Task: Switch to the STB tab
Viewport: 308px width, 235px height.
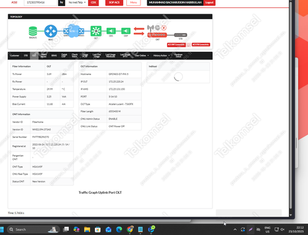Action: (26, 55)
